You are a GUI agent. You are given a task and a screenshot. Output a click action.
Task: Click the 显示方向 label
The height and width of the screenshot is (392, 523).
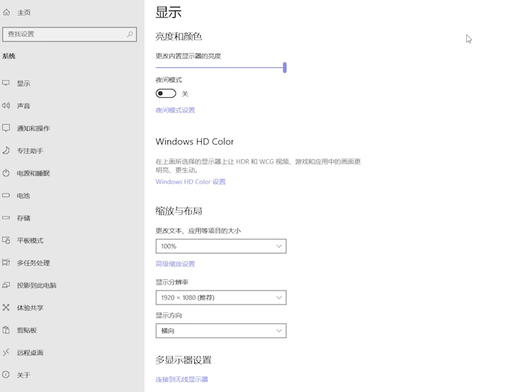pos(168,315)
